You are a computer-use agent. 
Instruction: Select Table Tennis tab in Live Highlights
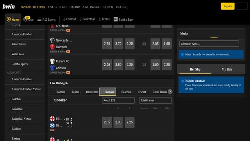click(x=160, y=92)
